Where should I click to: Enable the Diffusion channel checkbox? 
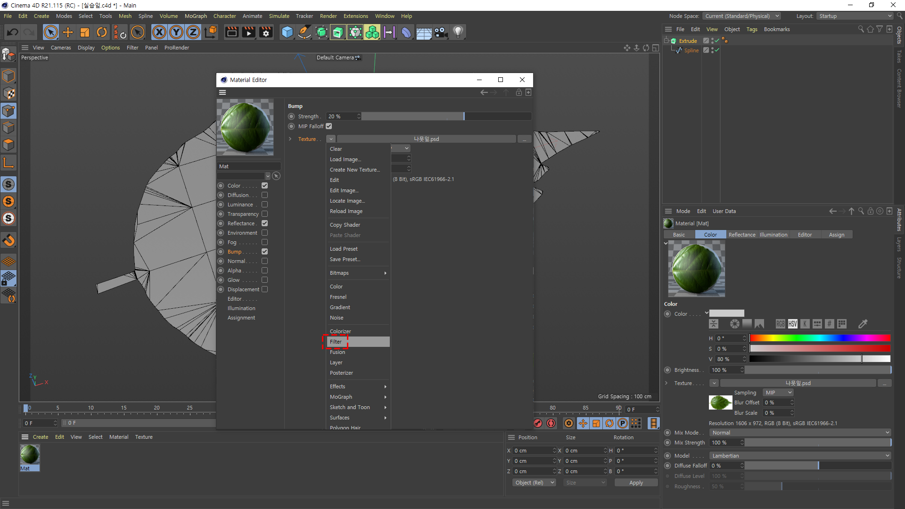tap(264, 195)
